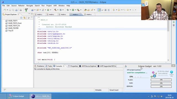Open the Run dropdown arrow
Screen dimensions: 177x99
[x=76, y=10]
